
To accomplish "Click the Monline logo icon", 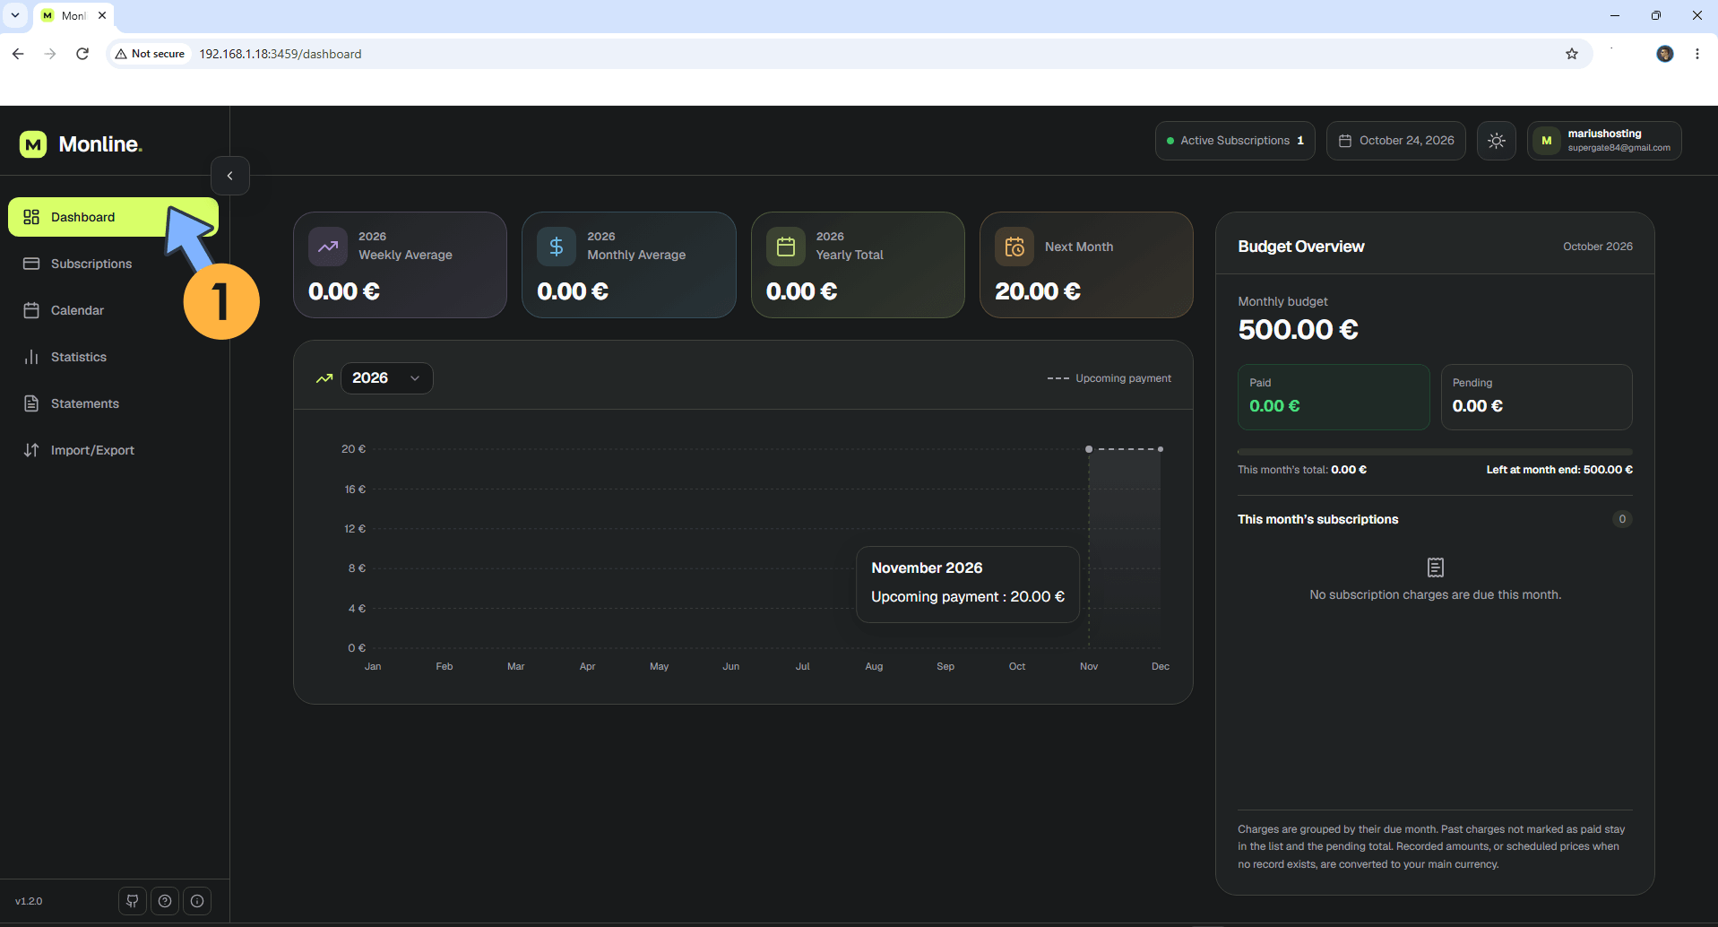I will tap(33, 144).
